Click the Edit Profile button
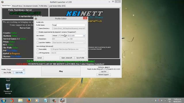 pos(19,72)
